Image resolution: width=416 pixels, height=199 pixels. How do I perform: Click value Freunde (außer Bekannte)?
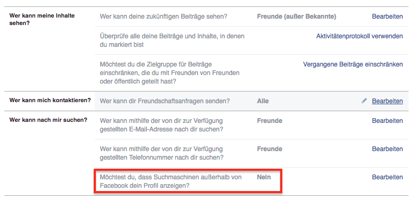297,16
